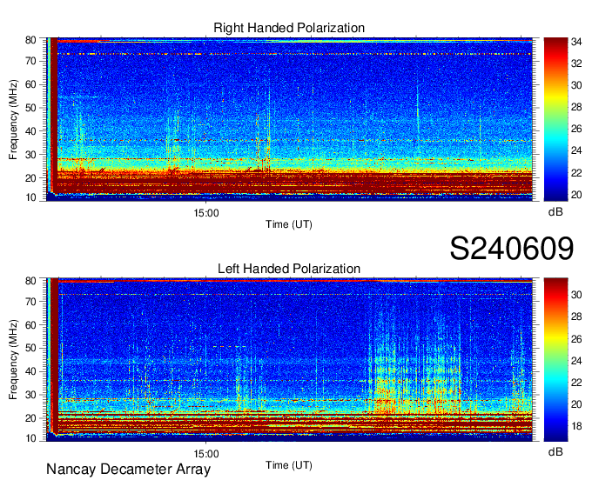
Task: Click the 50 MHz tick on right-handed plot
Action: [30, 108]
